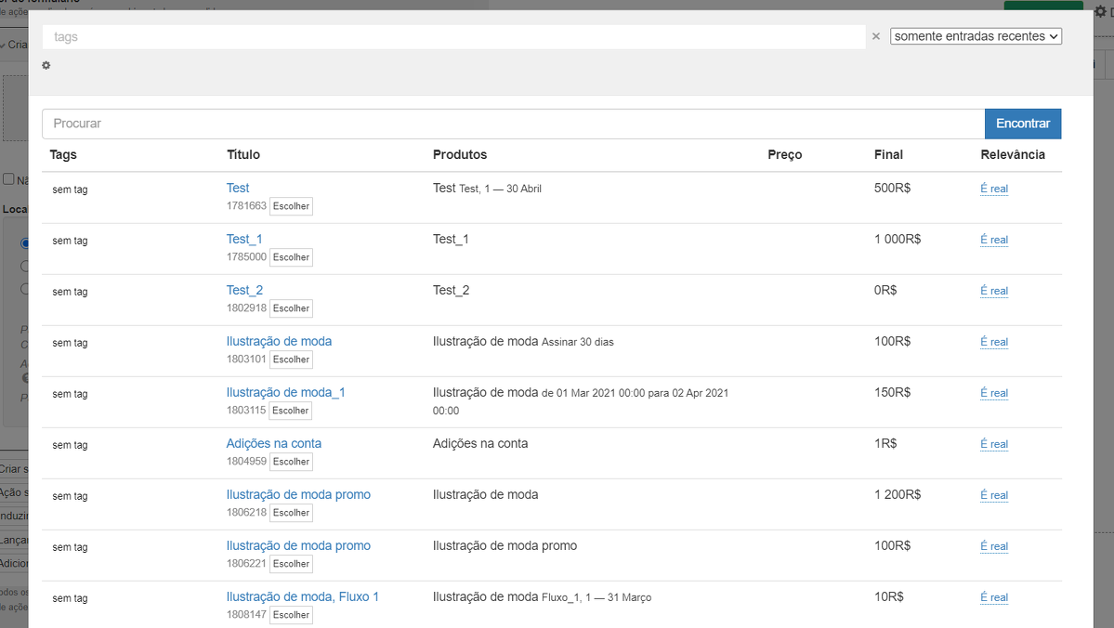Tick the checkbox at left edge behind dialog
The width and height of the screenshot is (1114, 628).
point(8,179)
